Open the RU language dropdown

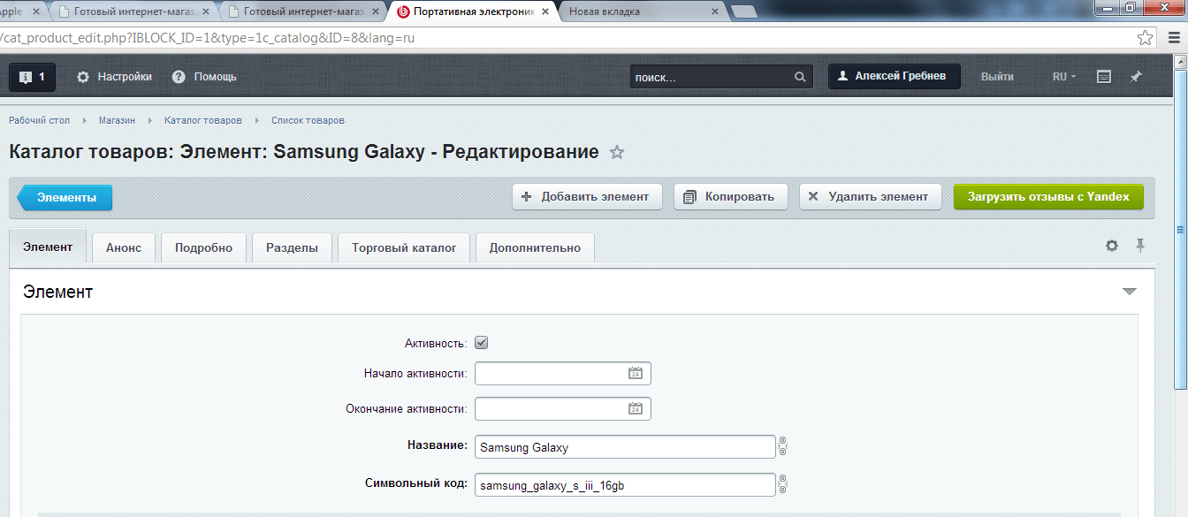click(1064, 77)
